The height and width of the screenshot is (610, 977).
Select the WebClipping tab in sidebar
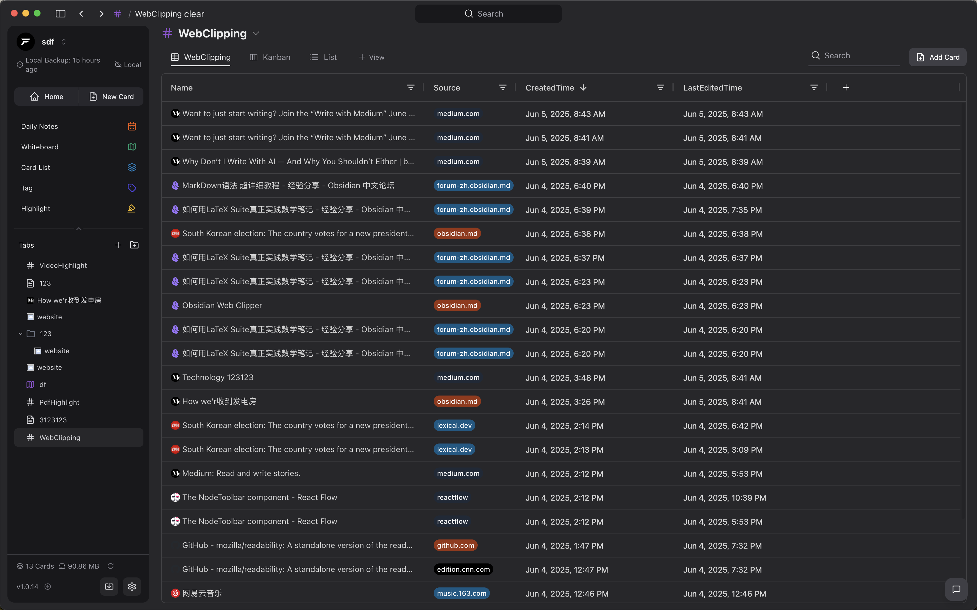[x=79, y=438]
